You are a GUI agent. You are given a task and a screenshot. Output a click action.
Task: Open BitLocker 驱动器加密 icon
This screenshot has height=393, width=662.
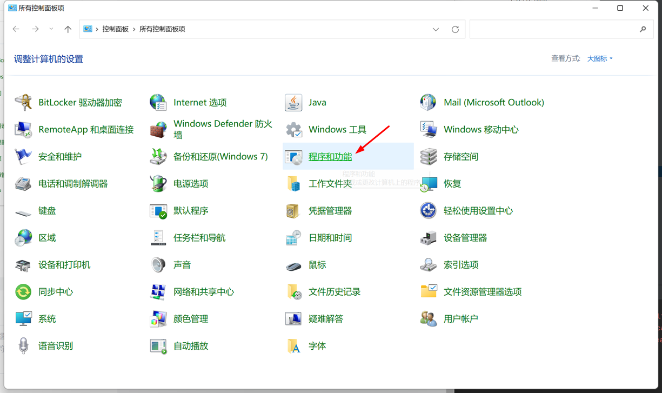pos(23,103)
